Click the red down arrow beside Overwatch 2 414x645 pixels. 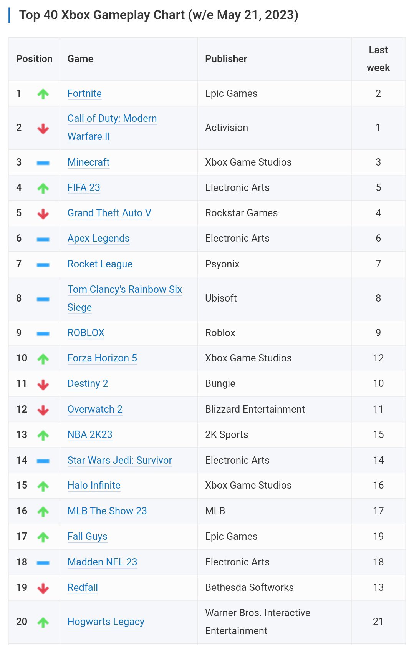coord(43,410)
